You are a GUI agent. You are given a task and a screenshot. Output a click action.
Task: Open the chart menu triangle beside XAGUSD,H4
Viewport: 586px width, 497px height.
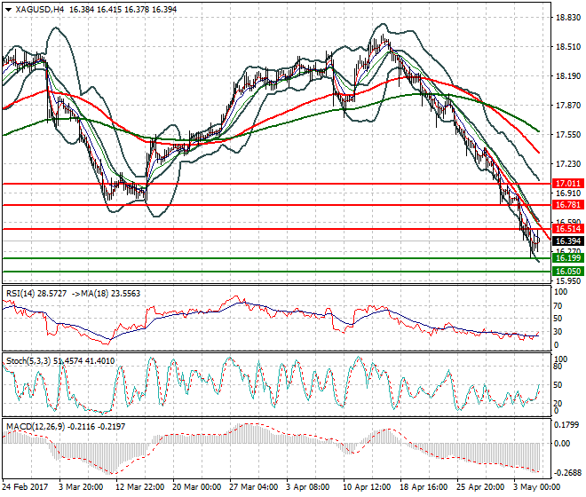(x=8, y=10)
